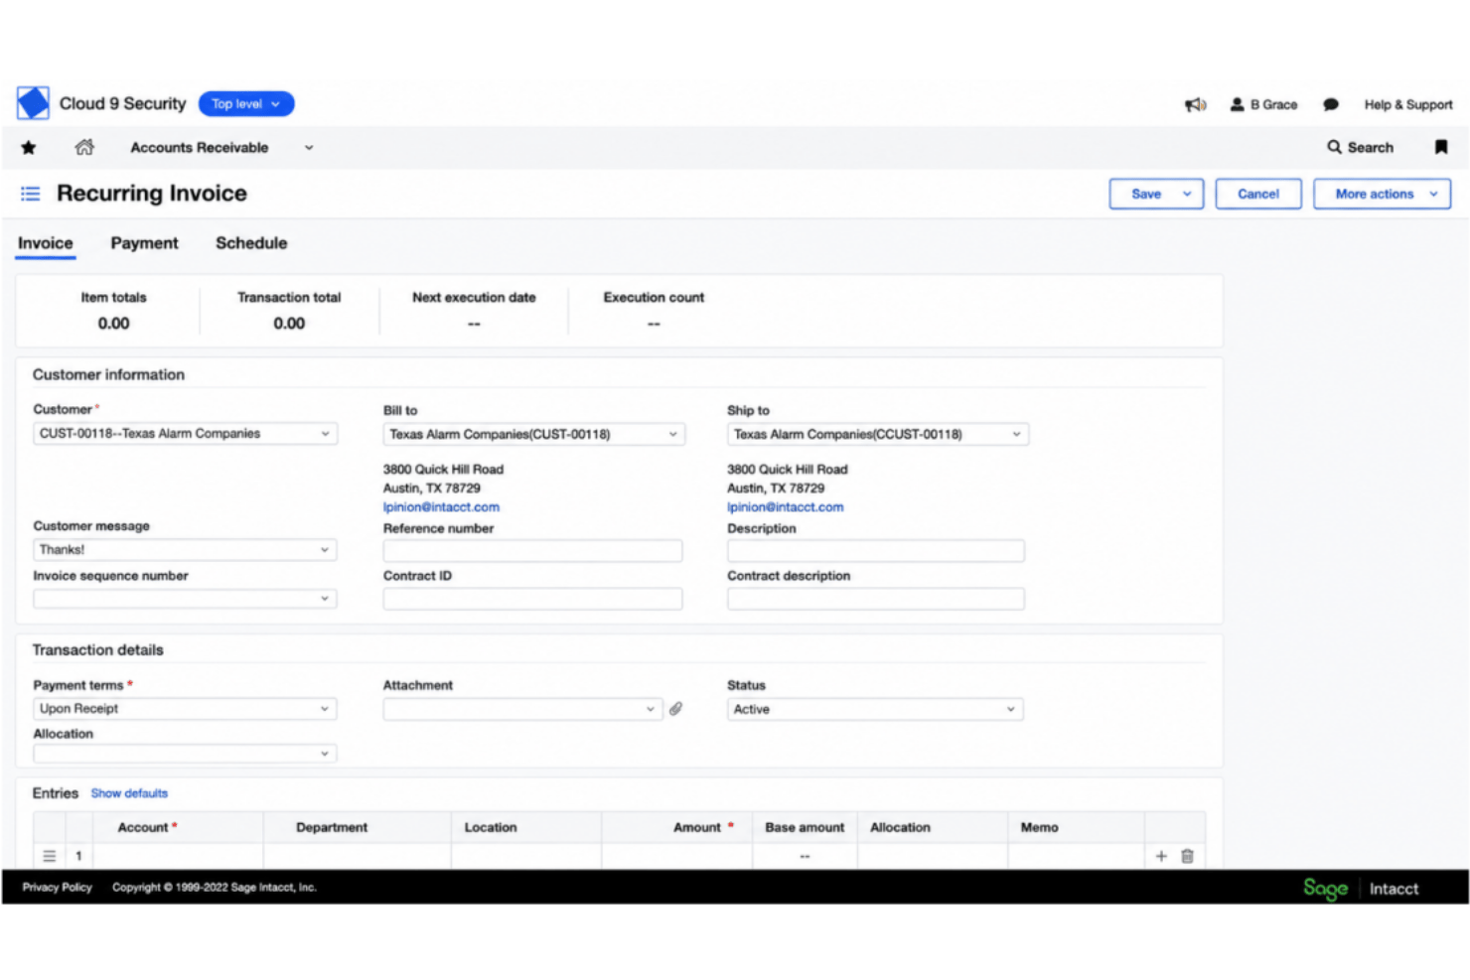This screenshot has width=1470, height=980.
Task: Click the Description input field
Action: [876, 551]
